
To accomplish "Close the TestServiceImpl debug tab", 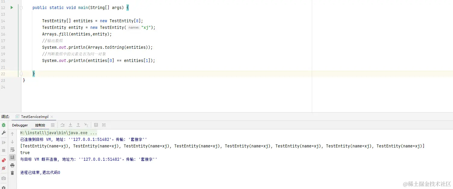I will pos(51,116).
